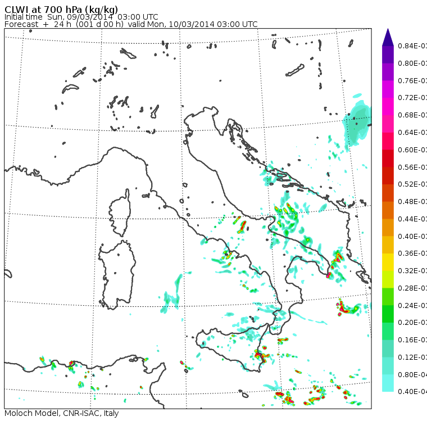Click the 0.56E-03 colorbar label
This screenshot has height=421, width=427.
pyautogui.click(x=412, y=167)
